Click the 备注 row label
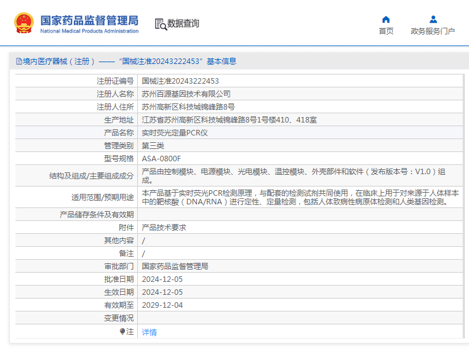469x349 pixels. pos(126,254)
